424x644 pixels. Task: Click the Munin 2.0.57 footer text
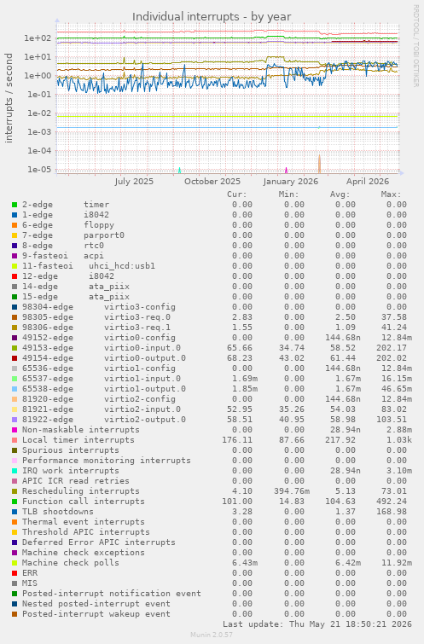[x=212, y=635]
